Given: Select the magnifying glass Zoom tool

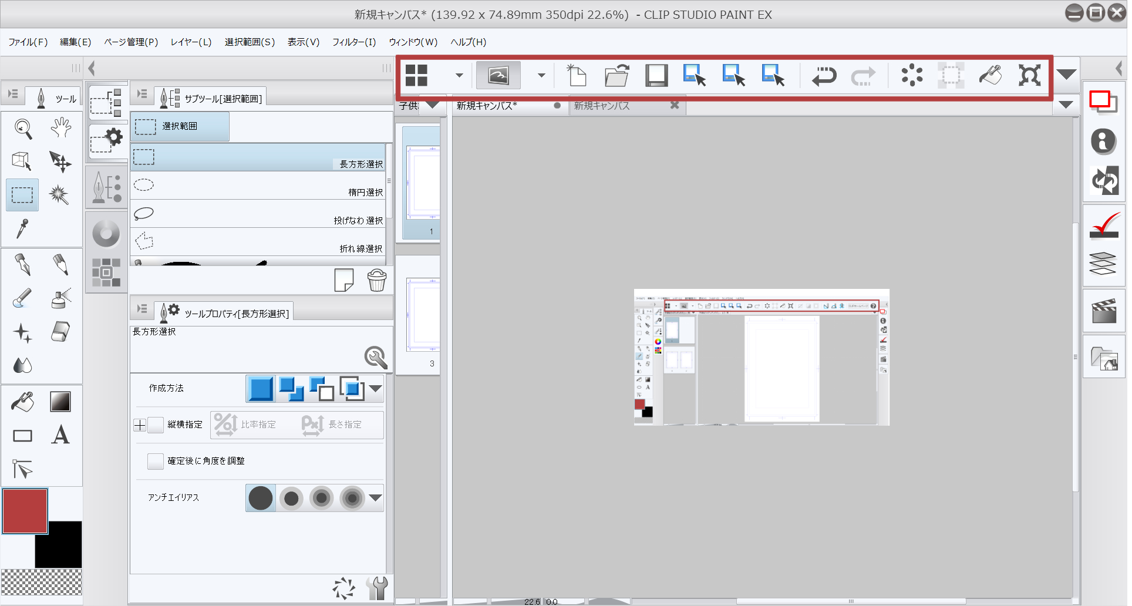Looking at the screenshot, I should pos(23,128).
